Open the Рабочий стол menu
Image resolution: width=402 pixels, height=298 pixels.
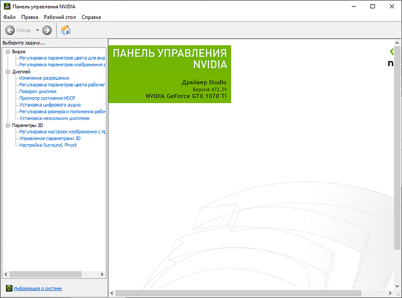[x=60, y=17]
